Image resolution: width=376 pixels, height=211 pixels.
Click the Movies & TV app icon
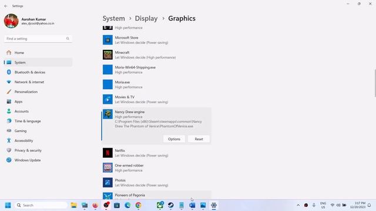[x=108, y=99]
